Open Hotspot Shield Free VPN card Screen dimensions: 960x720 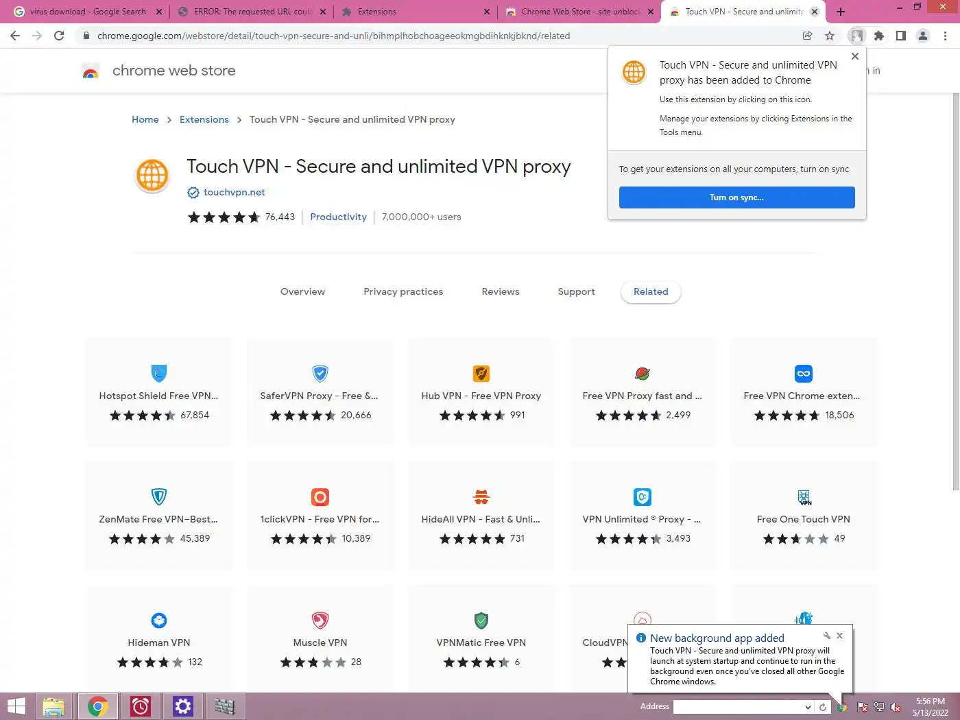pyautogui.click(x=158, y=392)
